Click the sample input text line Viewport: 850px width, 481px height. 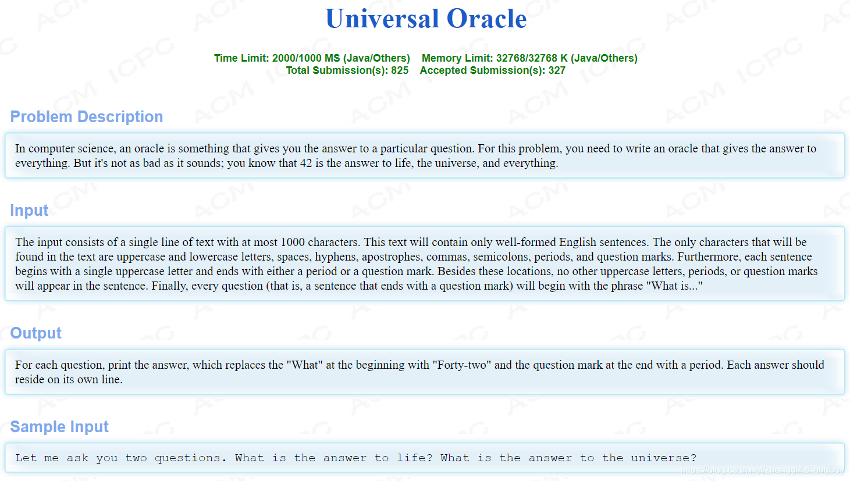pos(356,458)
